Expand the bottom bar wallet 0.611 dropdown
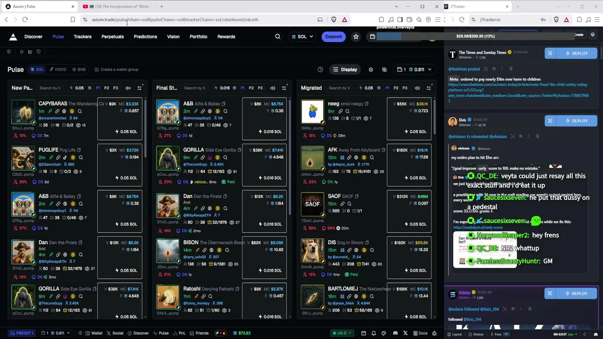603x339 pixels. [x=56, y=333]
